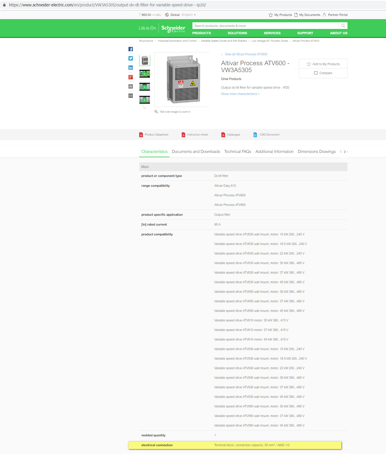
Task: Show more tabs with the right arrow
Action: (345, 152)
